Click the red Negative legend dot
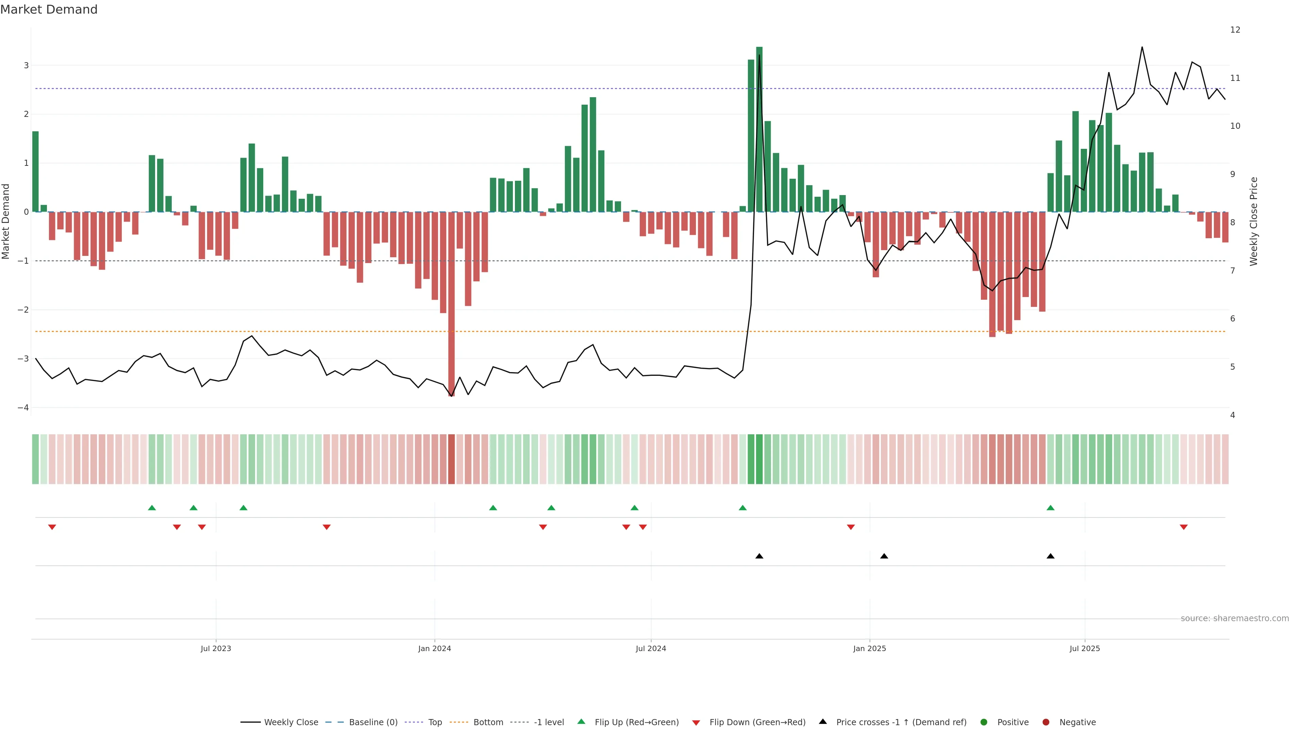 click(x=1046, y=722)
